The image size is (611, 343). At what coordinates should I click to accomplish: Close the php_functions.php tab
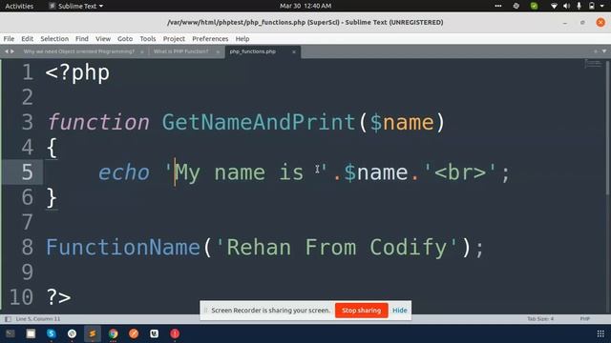pyautogui.click(x=294, y=51)
